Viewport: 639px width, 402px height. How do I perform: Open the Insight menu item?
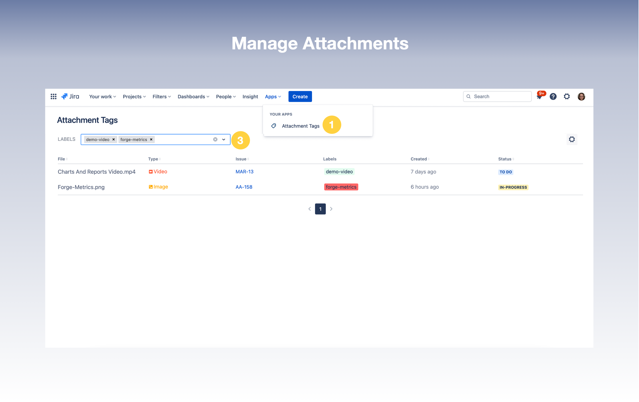250,96
